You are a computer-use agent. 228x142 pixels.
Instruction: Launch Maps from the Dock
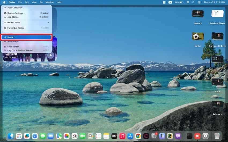[x=58, y=136]
